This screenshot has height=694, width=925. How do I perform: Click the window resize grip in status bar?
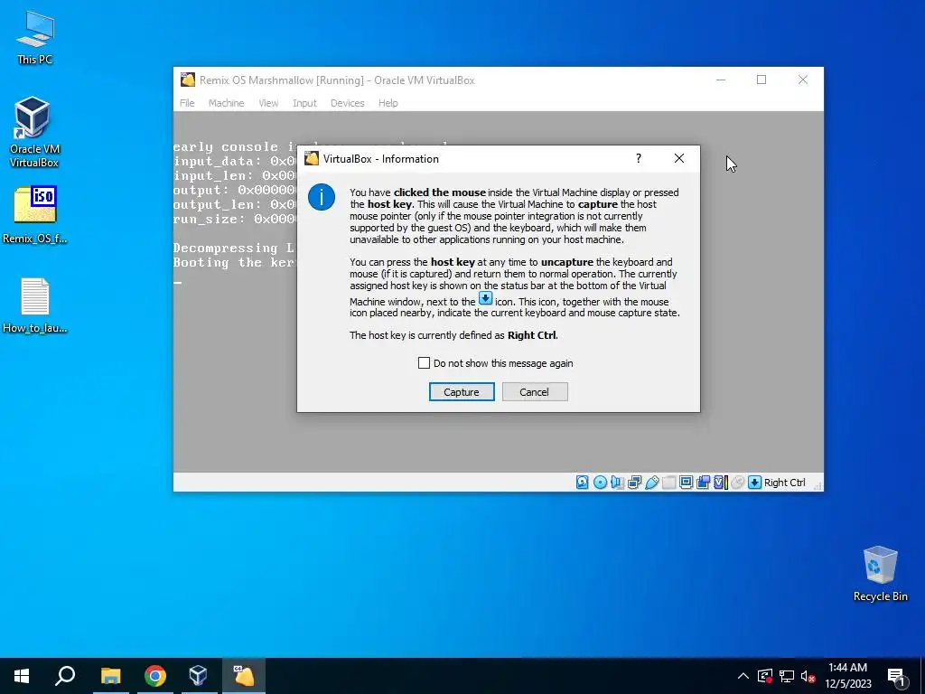click(x=818, y=485)
